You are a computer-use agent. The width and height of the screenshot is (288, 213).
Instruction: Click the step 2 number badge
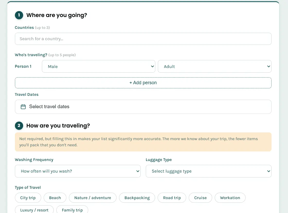pyautogui.click(x=19, y=126)
